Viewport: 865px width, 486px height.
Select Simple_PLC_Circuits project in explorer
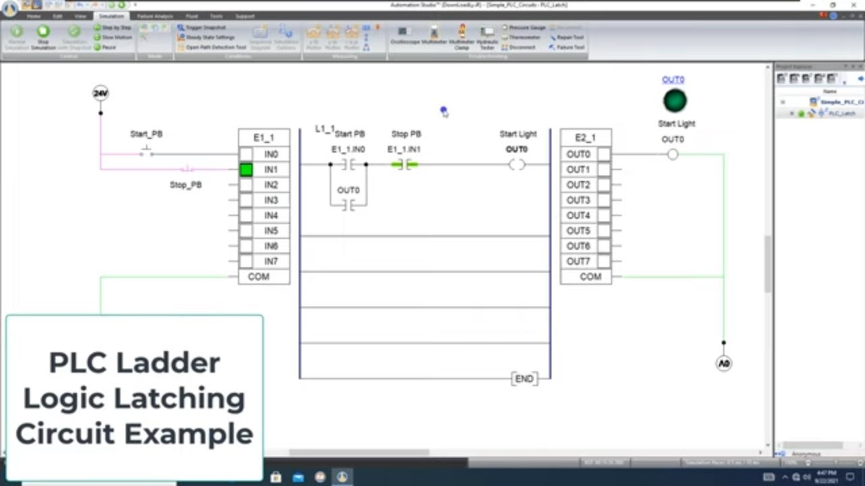click(841, 102)
